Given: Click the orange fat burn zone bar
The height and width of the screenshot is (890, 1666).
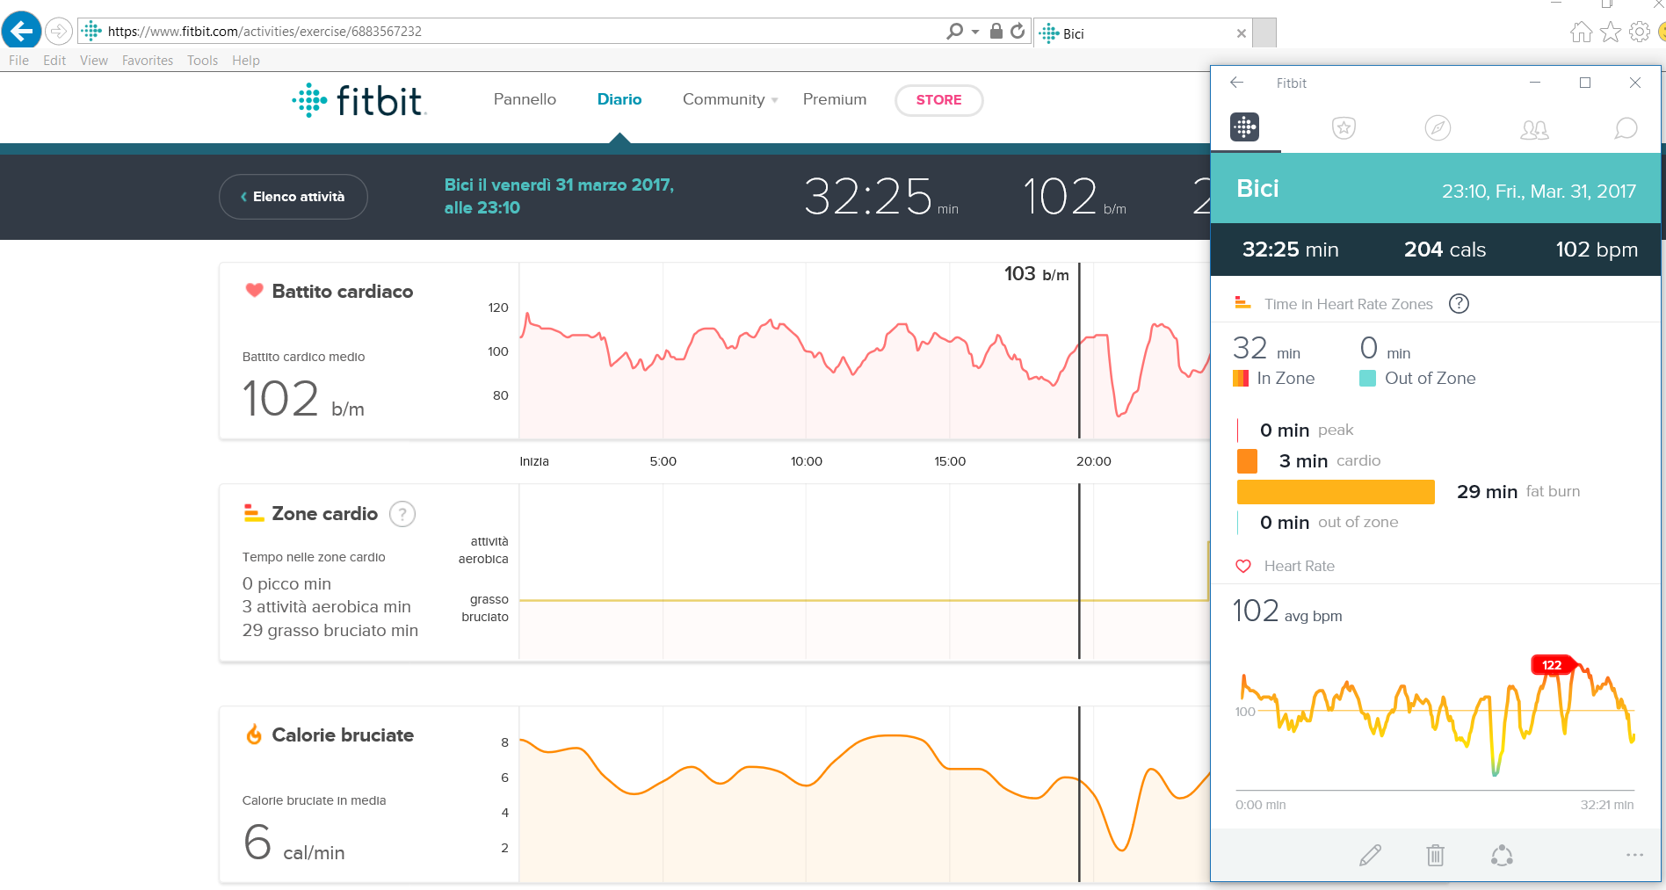Looking at the screenshot, I should pos(1335,492).
